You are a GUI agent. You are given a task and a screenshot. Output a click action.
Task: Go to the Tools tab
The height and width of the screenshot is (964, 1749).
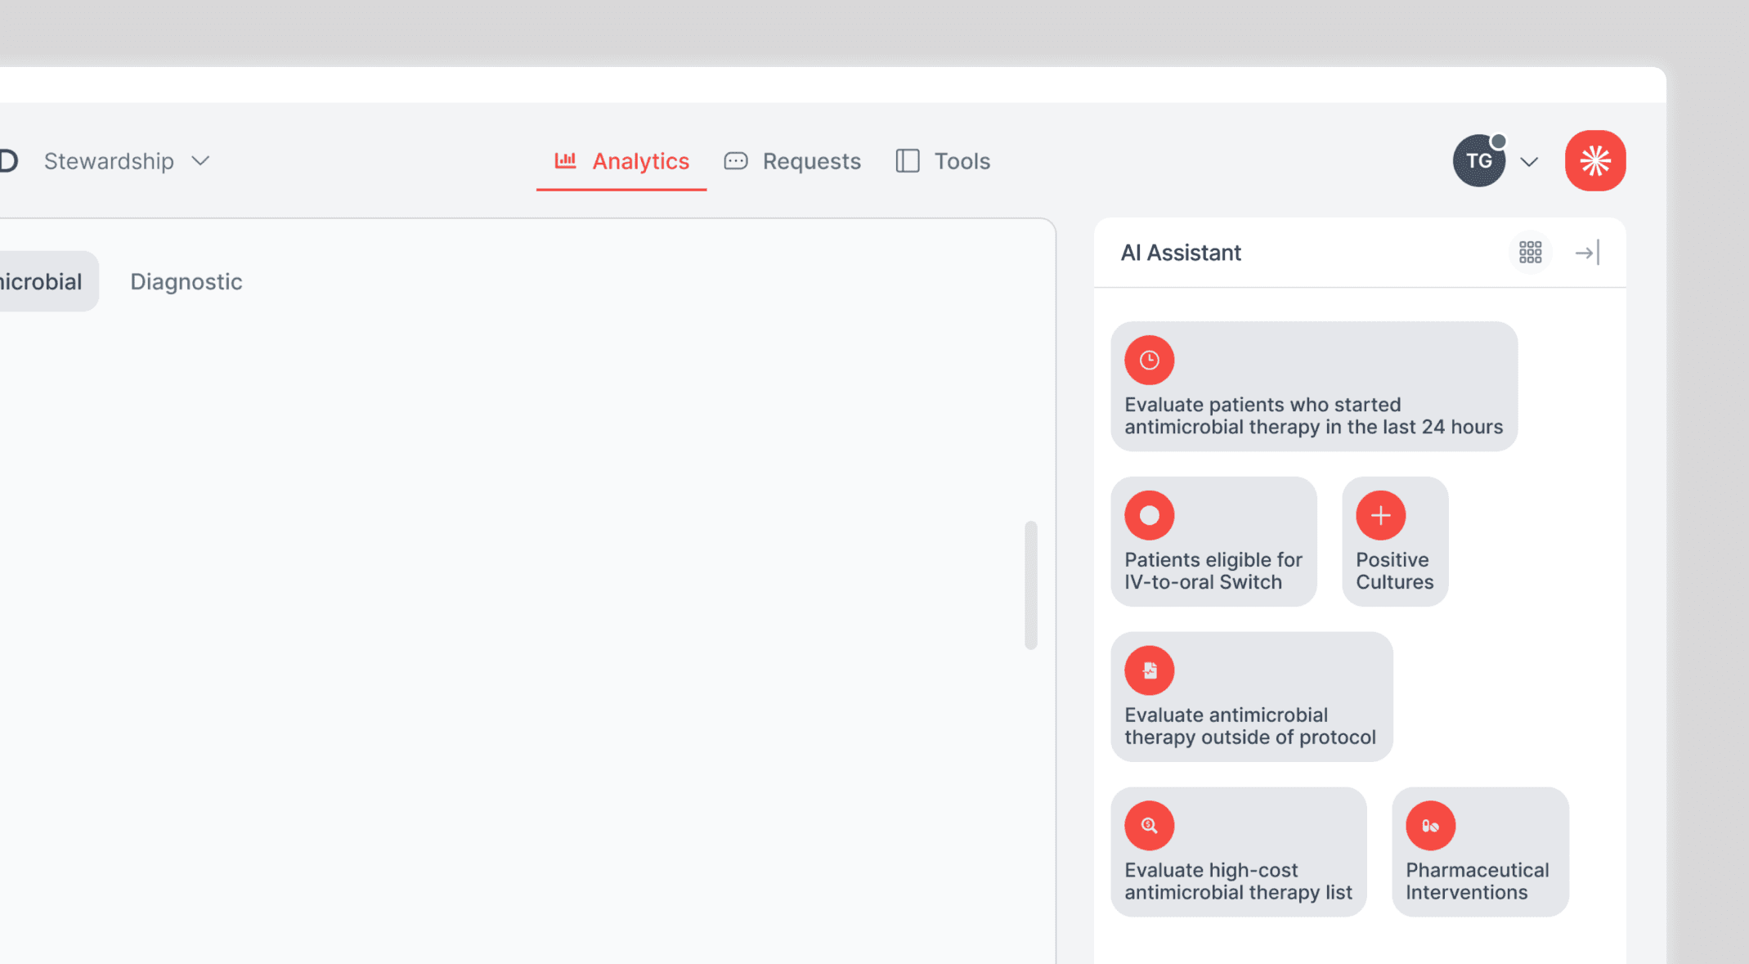[943, 161]
